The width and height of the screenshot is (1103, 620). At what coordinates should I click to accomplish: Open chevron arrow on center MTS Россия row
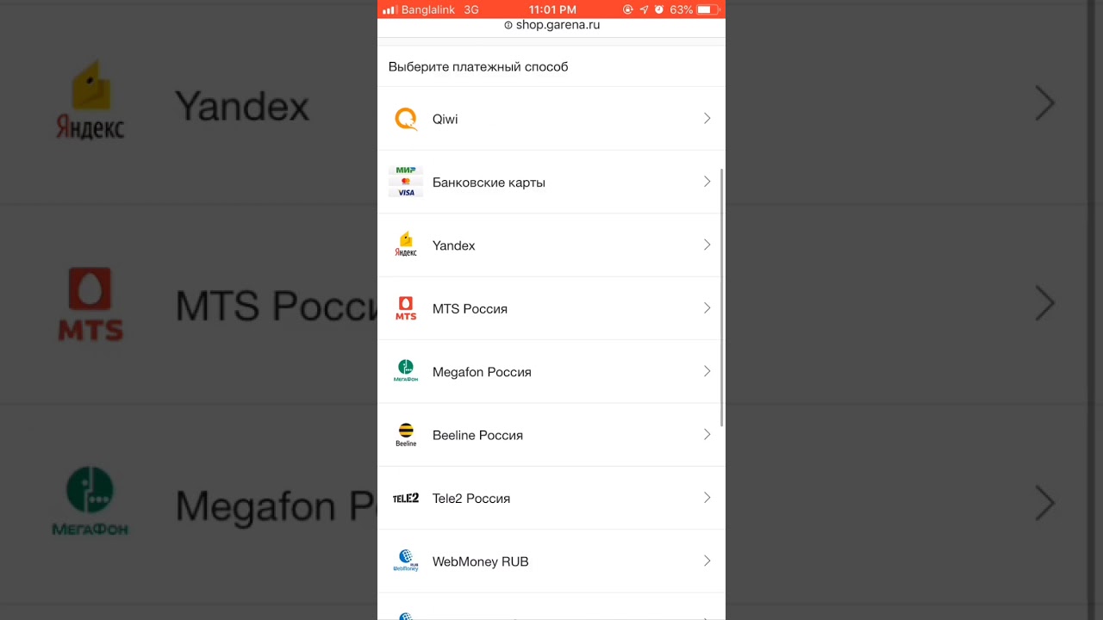[x=707, y=308]
